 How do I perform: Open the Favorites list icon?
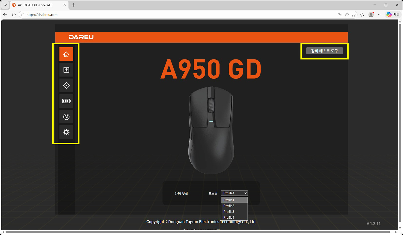362,15
